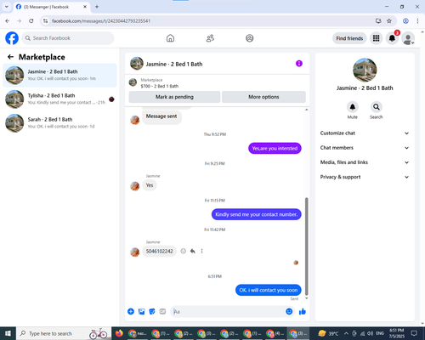Click the 'Kindly send me your contact number.' message

(257, 214)
